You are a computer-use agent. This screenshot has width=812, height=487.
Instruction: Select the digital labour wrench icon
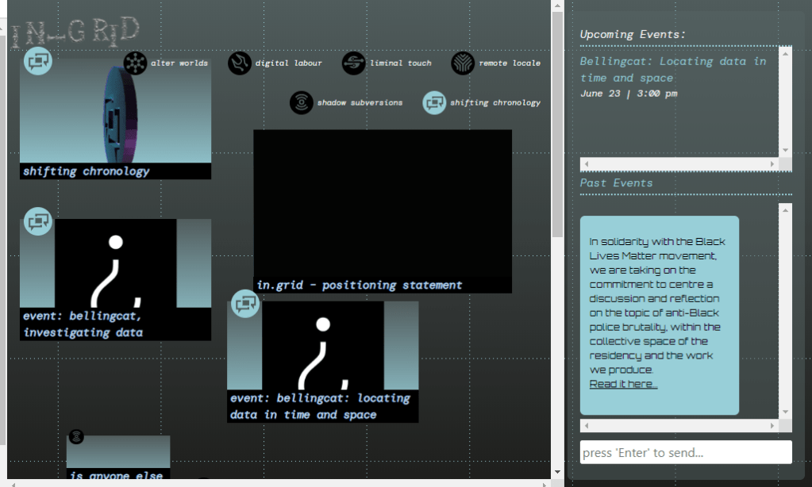240,63
